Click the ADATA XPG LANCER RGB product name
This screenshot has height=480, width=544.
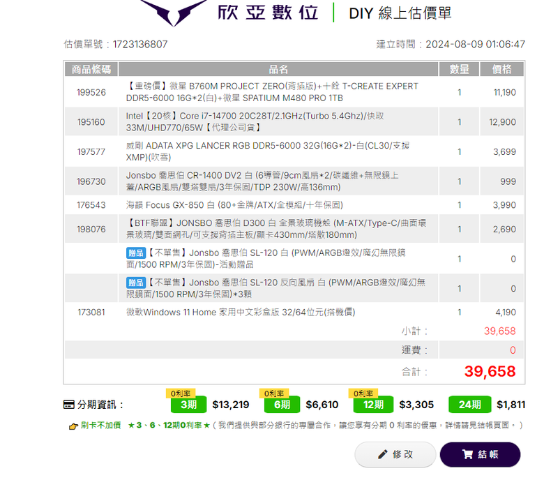[x=268, y=152]
